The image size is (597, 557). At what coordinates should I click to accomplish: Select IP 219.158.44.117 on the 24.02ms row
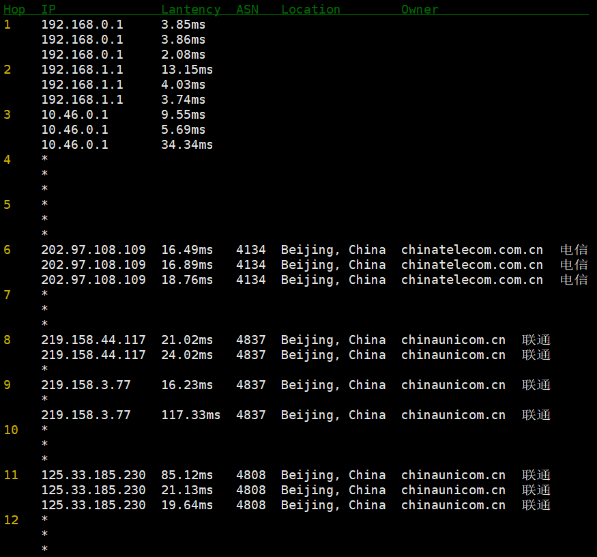click(x=93, y=355)
